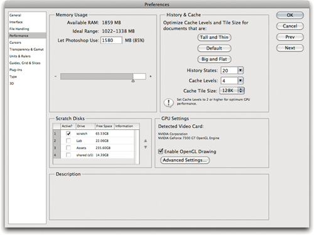Click the Let Photoshop Use input field
This screenshot has height=235, width=314.
pos(111,40)
